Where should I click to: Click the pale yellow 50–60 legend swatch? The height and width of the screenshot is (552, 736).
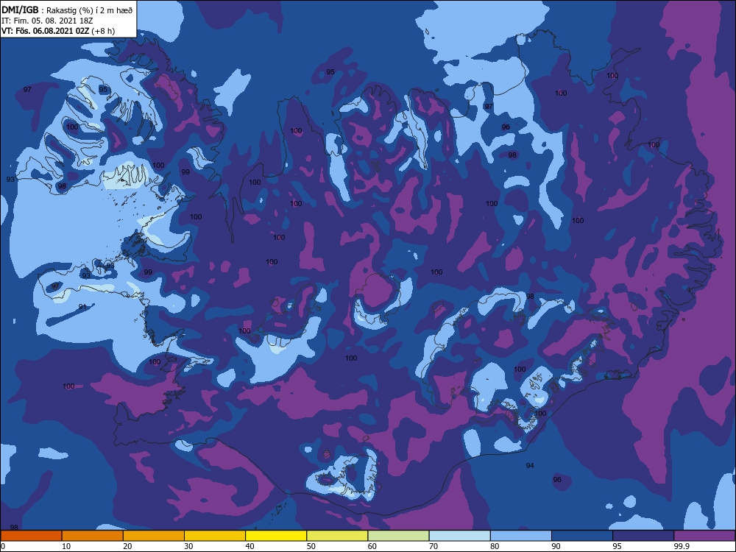[337, 536]
